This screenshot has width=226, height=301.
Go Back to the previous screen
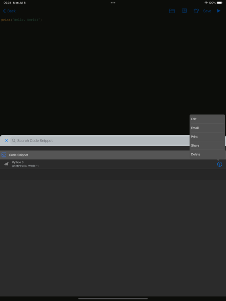(9, 11)
